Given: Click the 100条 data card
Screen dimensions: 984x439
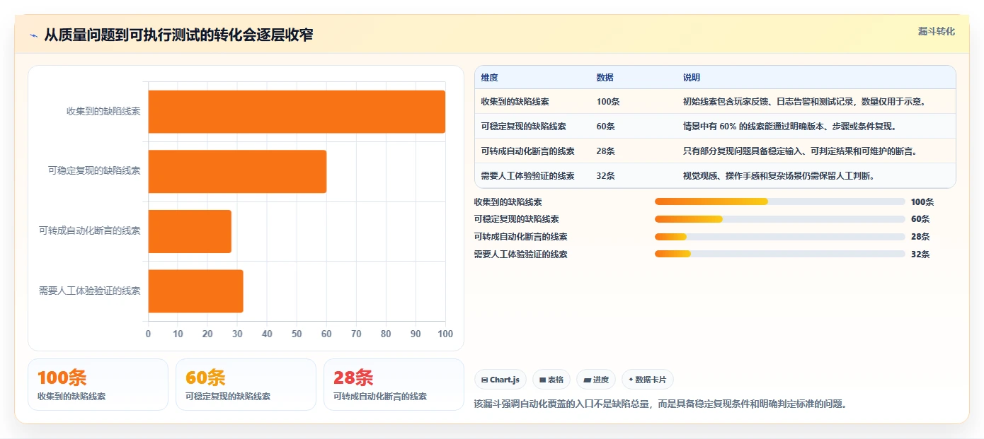Looking at the screenshot, I should pos(98,385).
